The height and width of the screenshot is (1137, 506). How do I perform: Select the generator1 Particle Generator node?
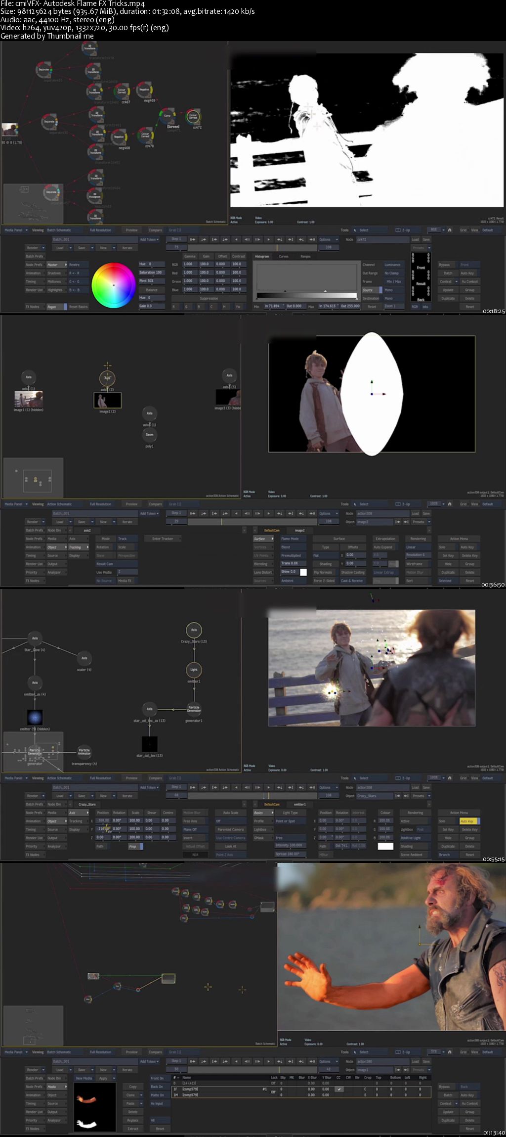tap(194, 709)
